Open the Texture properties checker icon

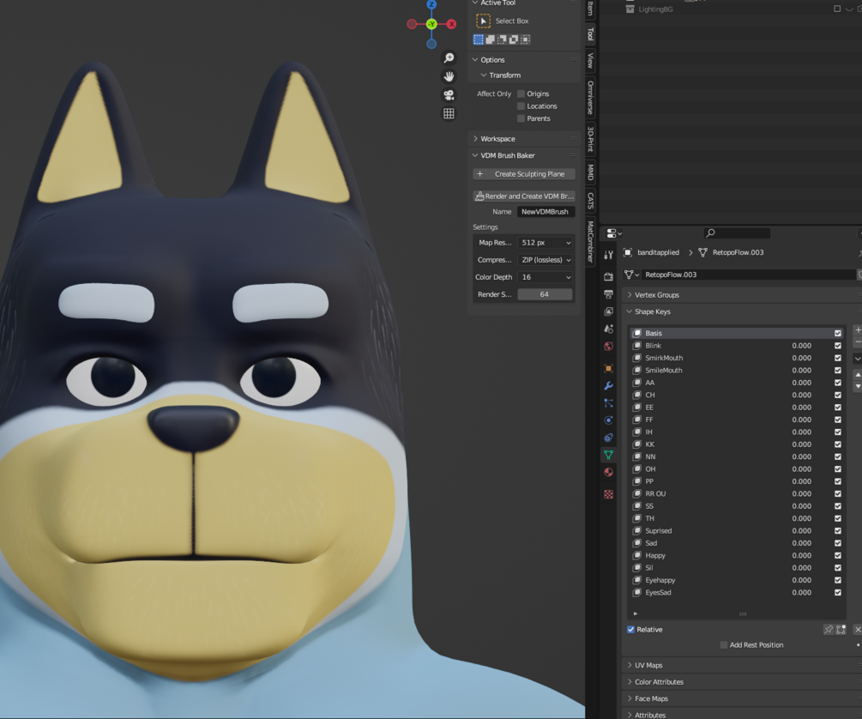pos(609,494)
